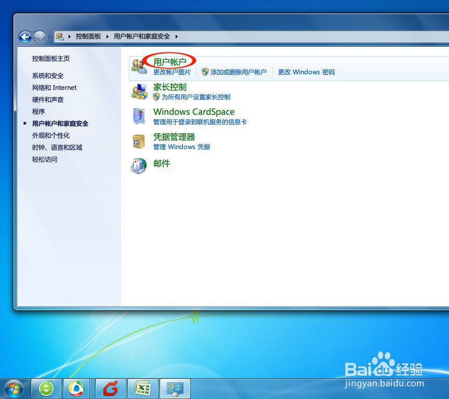Switch to Control Panel taskbar button
The width and height of the screenshot is (449, 399).
click(175, 389)
